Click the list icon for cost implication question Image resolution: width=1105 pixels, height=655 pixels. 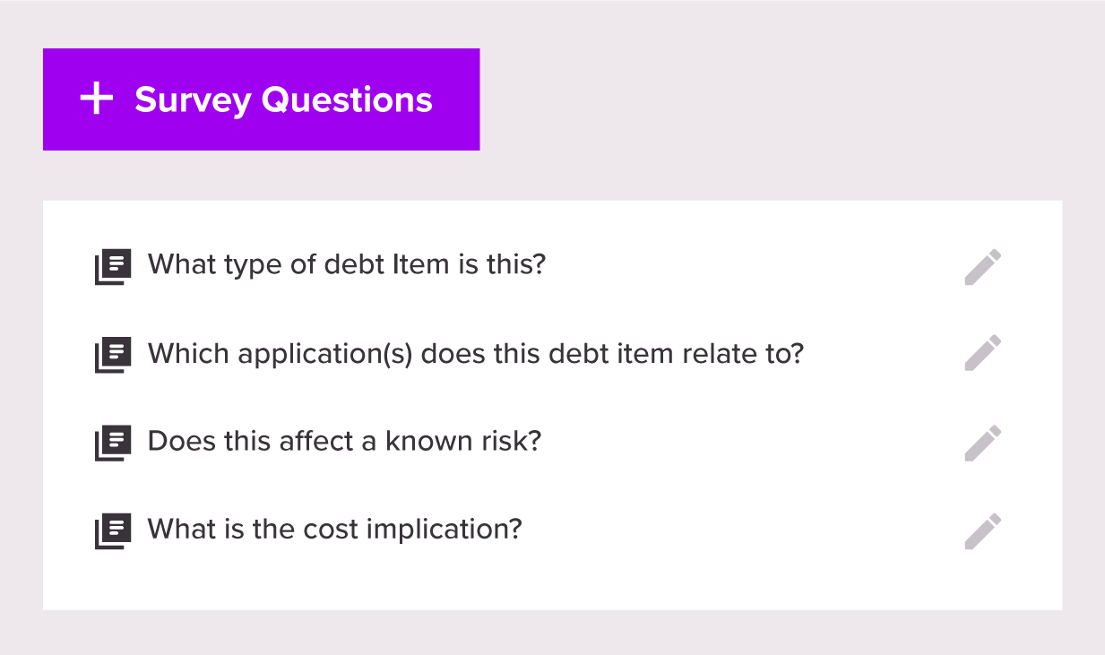(x=113, y=530)
